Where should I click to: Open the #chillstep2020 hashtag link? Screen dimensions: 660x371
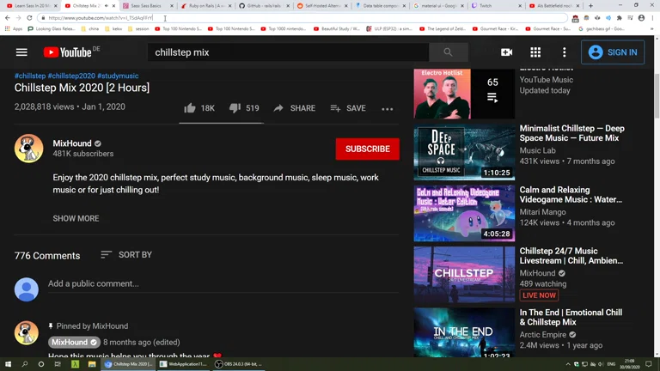pyautogui.click(x=71, y=76)
